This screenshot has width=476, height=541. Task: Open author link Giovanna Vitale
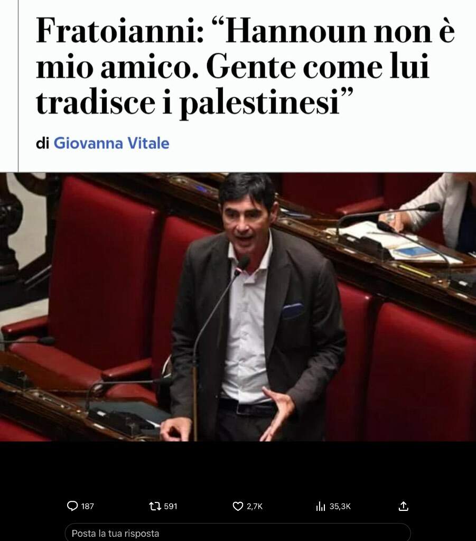(x=111, y=143)
